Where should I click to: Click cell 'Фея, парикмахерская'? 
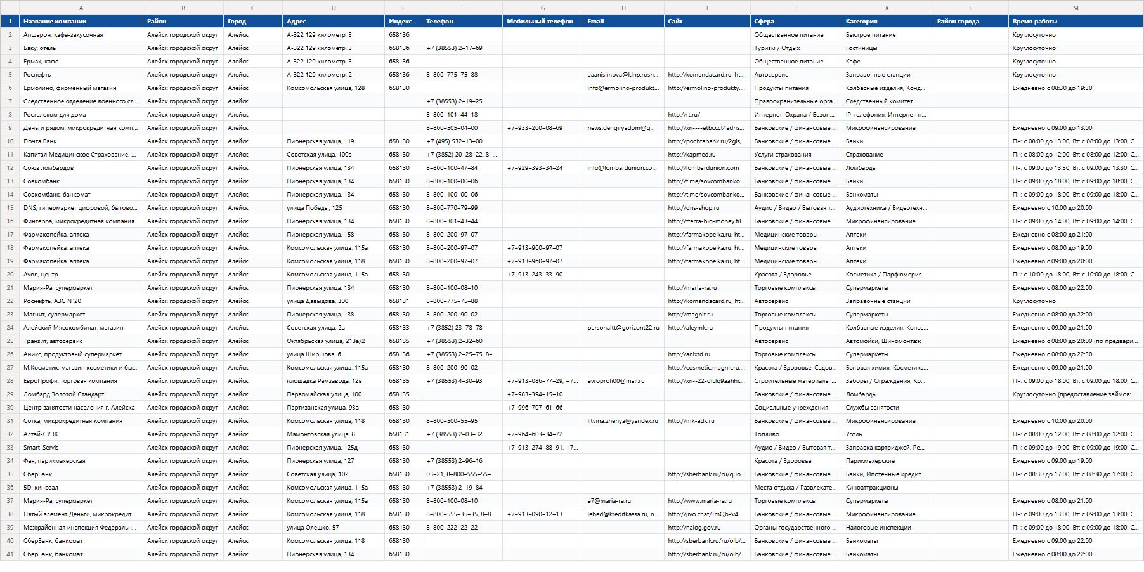coord(81,461)
